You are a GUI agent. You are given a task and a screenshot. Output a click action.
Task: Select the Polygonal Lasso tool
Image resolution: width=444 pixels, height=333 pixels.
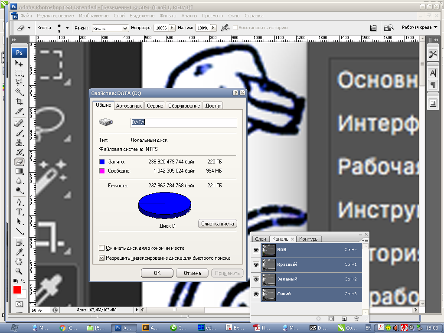point(19,82)
